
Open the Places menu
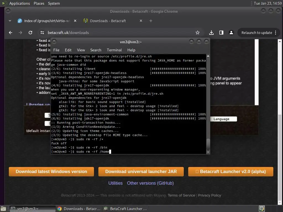coord(39,3)
